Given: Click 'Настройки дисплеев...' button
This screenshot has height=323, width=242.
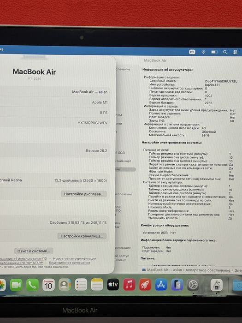Looking at the screenshot, I should 84,194.
